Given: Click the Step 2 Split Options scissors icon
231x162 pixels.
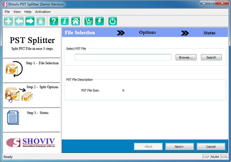Looking at the screenshot, I should pyautogui.click(x=19, y=94).
